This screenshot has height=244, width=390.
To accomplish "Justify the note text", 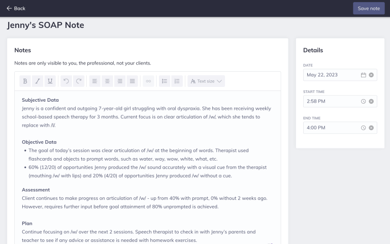I will (x=132, y=81).
